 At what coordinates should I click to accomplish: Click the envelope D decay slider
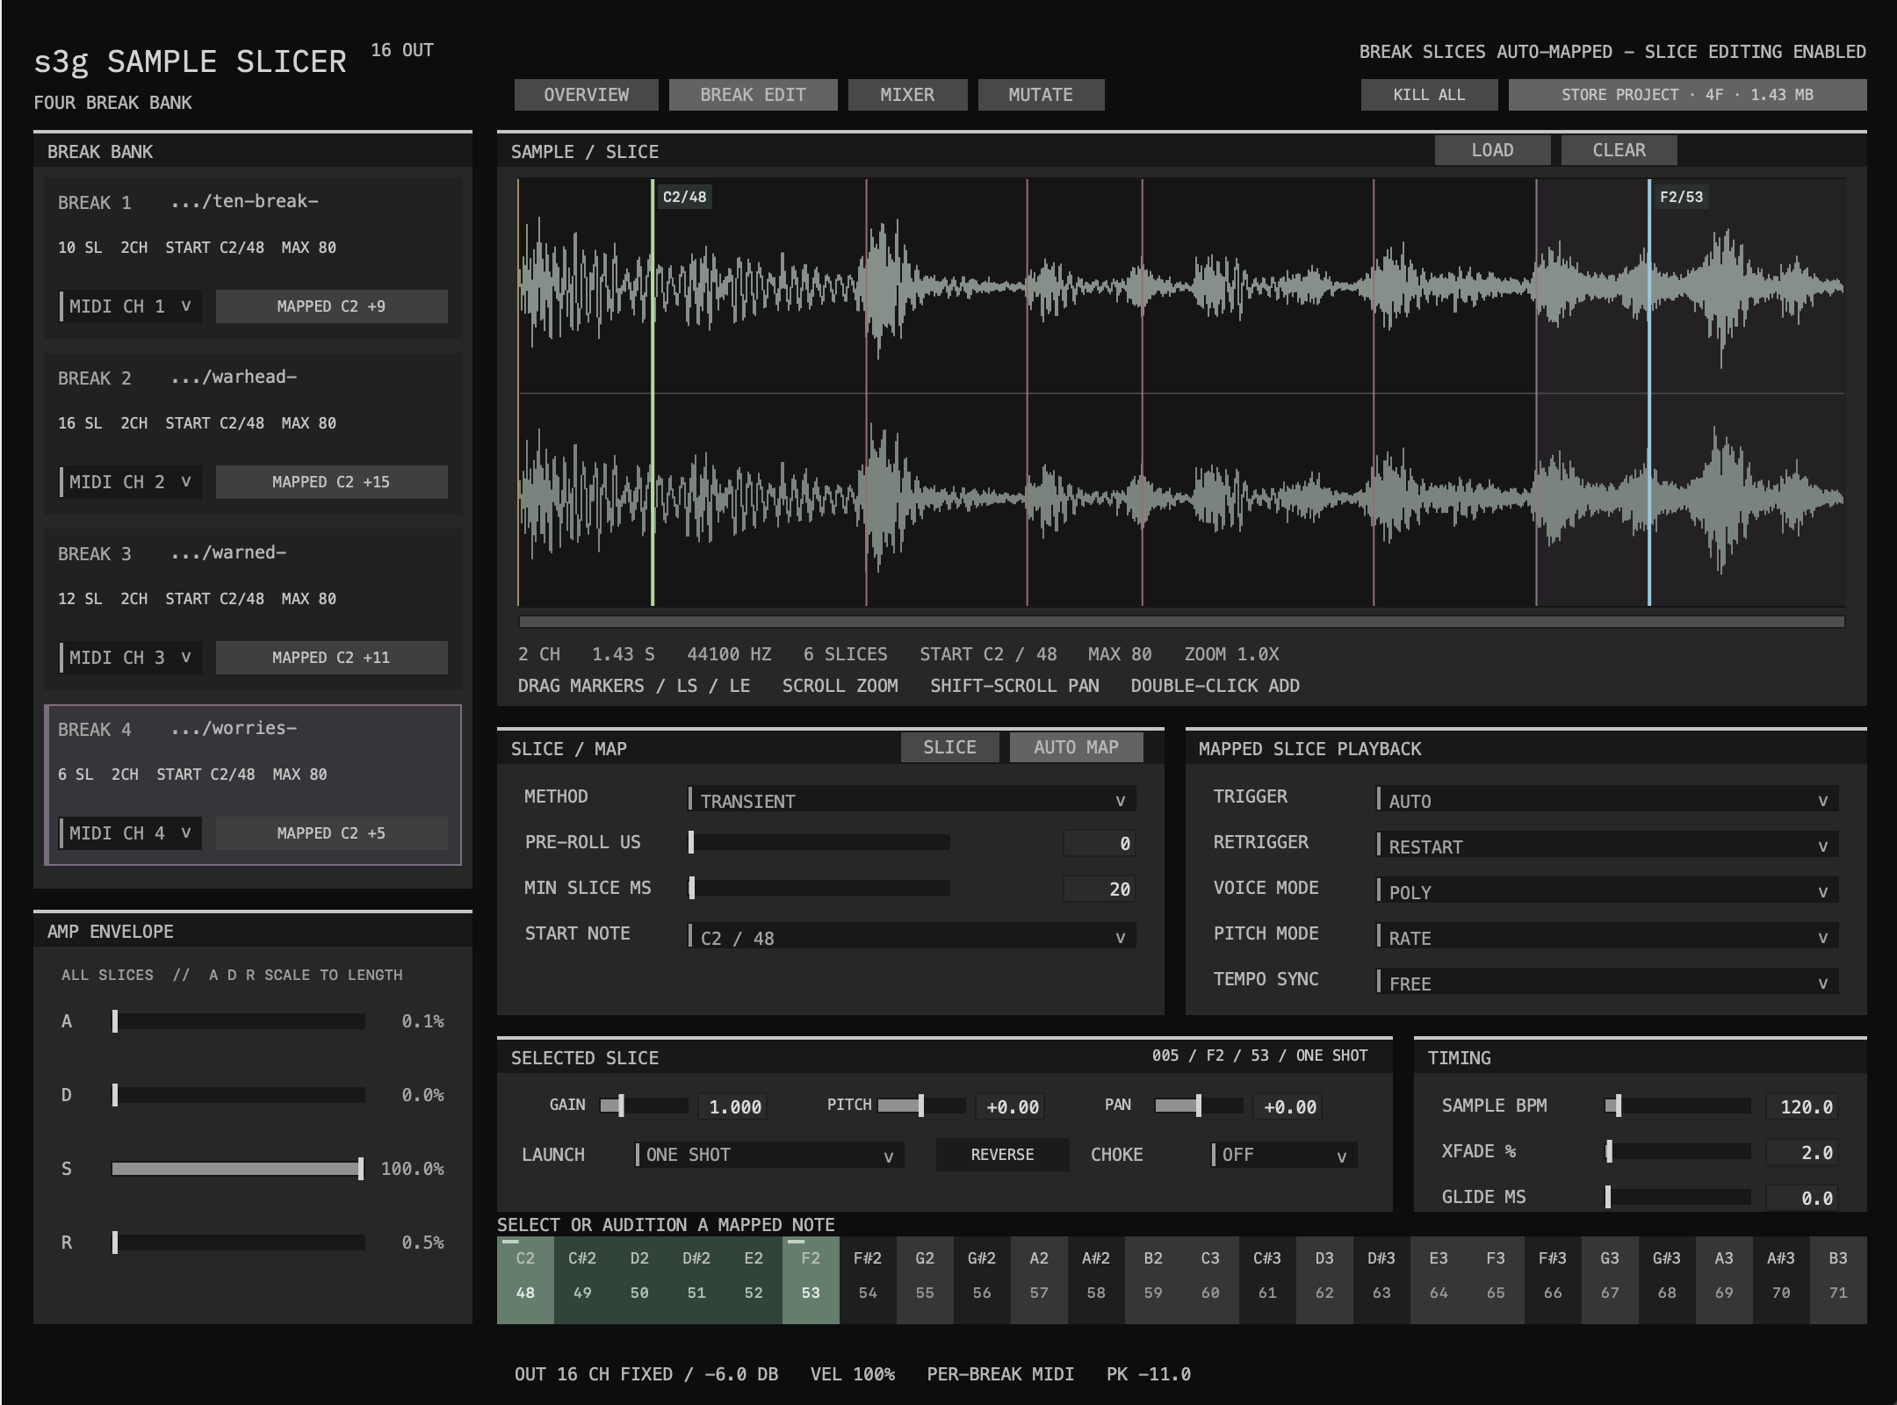[238, 1095]
